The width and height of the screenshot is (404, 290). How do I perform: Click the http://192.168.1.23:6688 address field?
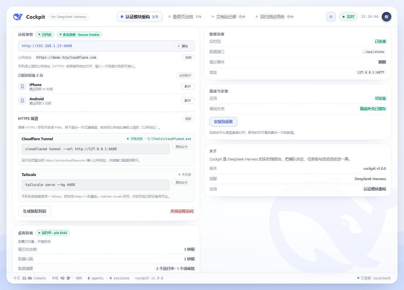pos(106,46)
